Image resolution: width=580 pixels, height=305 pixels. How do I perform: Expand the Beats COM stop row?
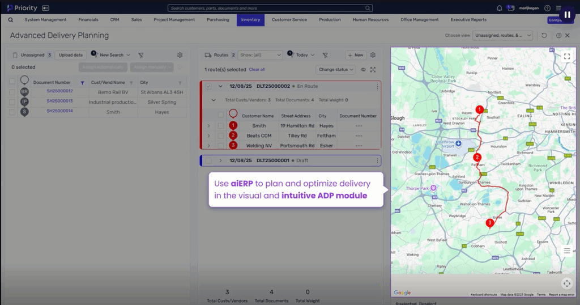pos(208,136)
